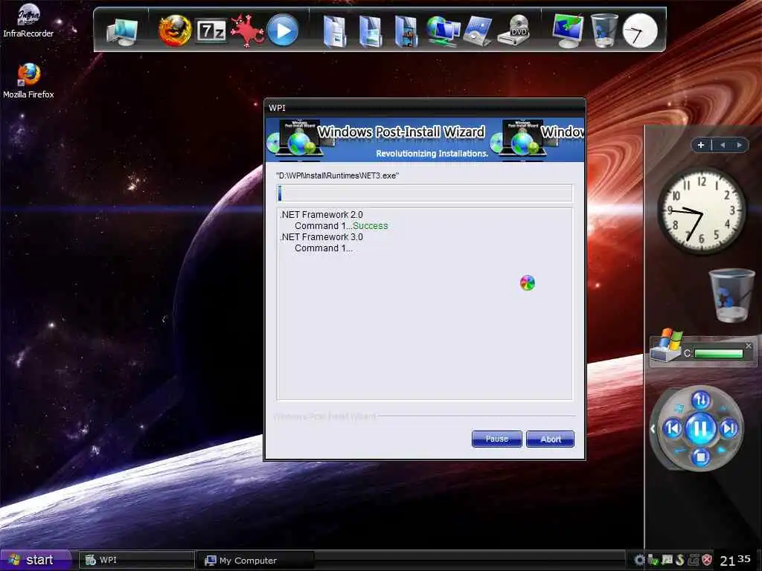This screenshot has height=571, width=762.
Task: Click the taskbar clock showing 21 35
Action: 735,561
